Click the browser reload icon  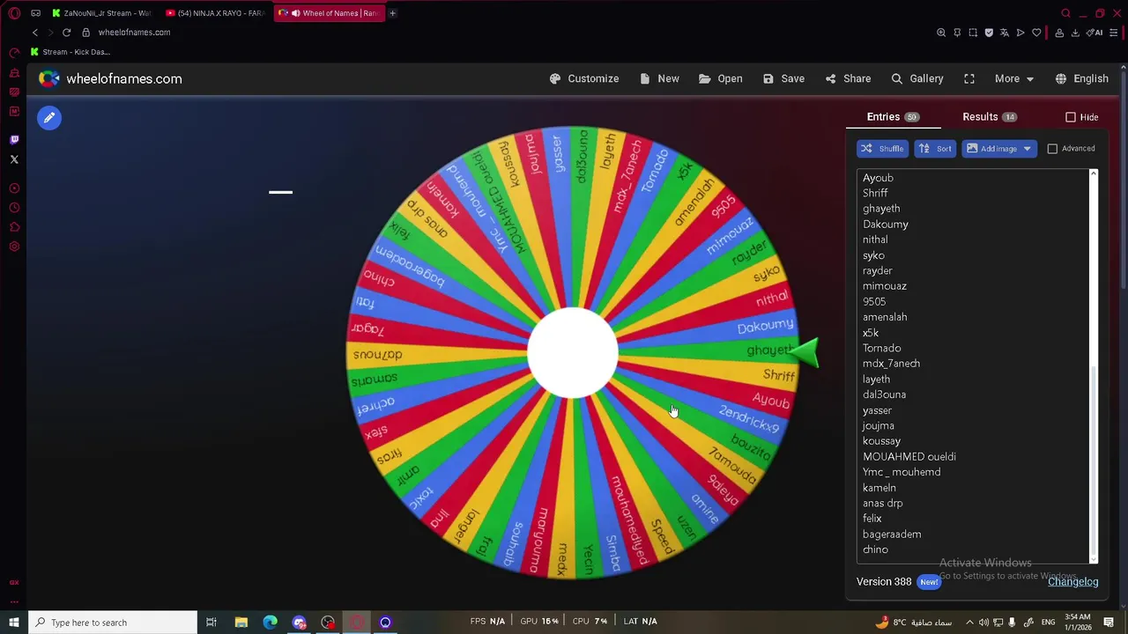[66, 33]
